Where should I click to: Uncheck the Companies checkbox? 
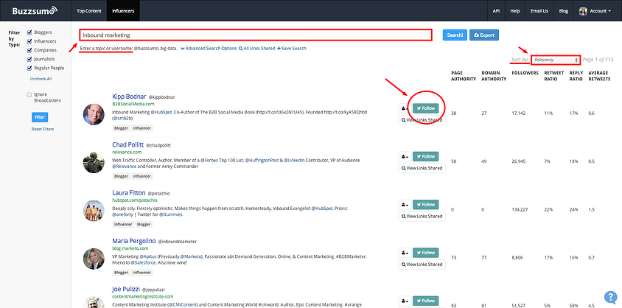pos(29,50)
